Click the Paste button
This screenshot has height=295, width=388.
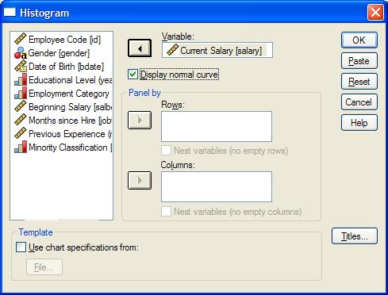pos(359,61)
